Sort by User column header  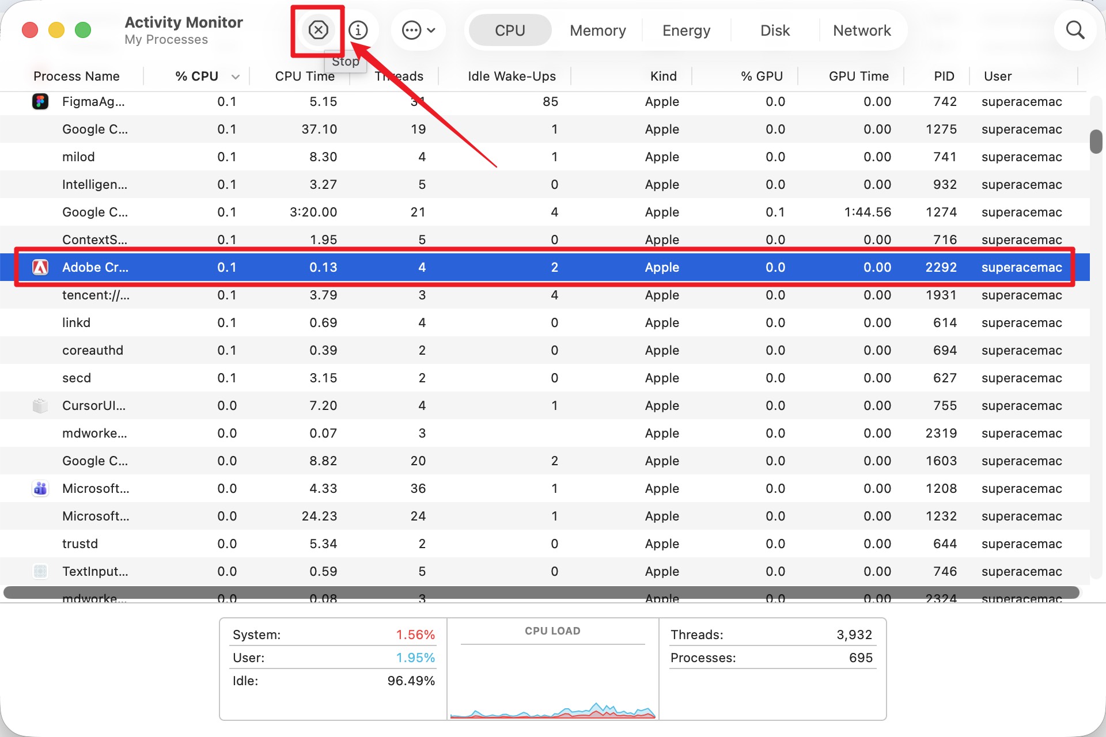998,76
